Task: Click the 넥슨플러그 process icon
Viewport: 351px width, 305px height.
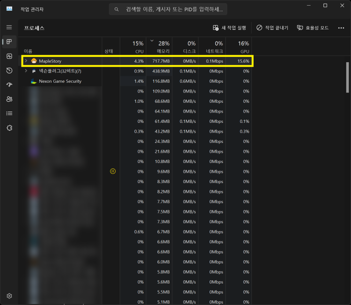Action: pos(34,71)
